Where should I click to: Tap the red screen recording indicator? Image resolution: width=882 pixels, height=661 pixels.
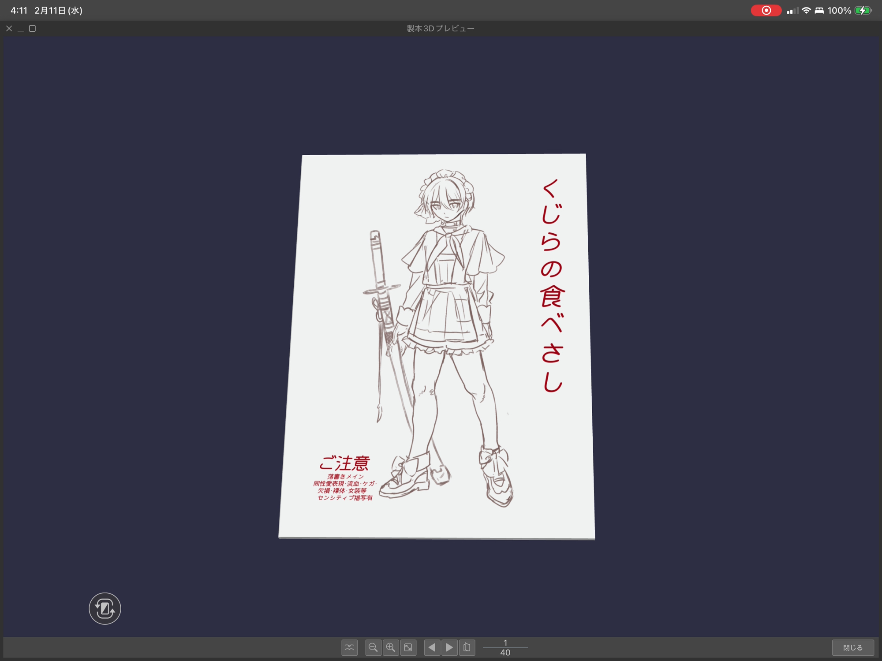[x=766, y=10]
